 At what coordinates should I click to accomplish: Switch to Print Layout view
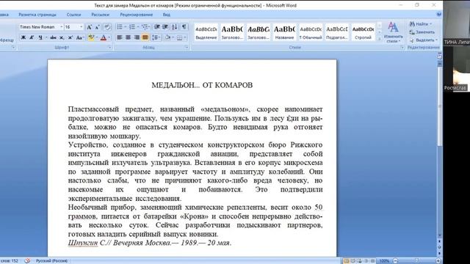[346, 261]
